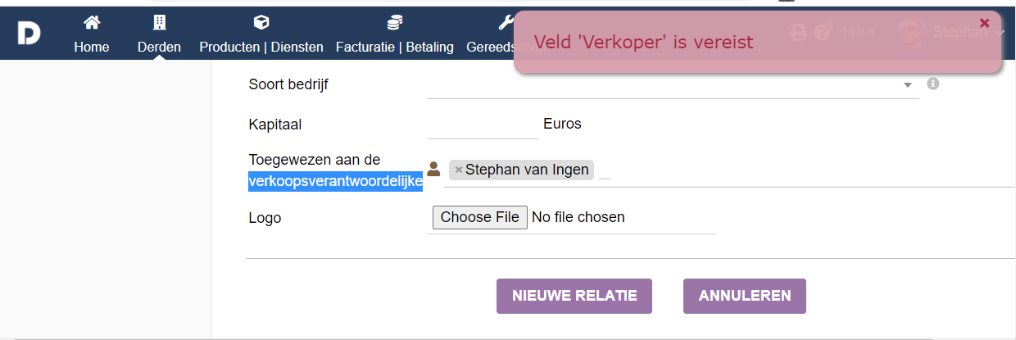
Task: Click the Facturatie | Betaling coins icon
Action: click(x=395, y=22)
